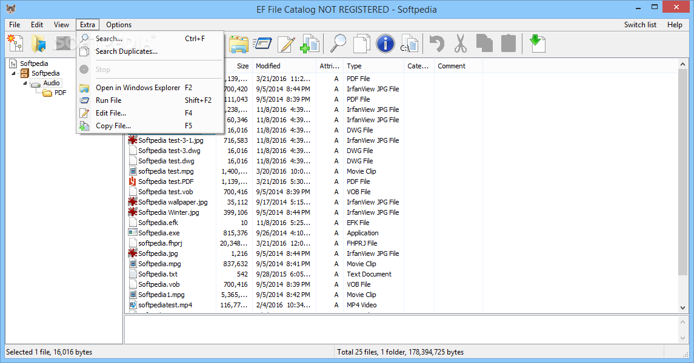This screenshot has width=694, height=363.
Task: Click the Undo arrow toolbar icon
Action: pyautogui.click(x=437, y=44)
